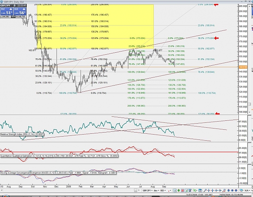Click the 176.4% (196.457) label at chart left edge
253x197 pixels.
[43, 15]
